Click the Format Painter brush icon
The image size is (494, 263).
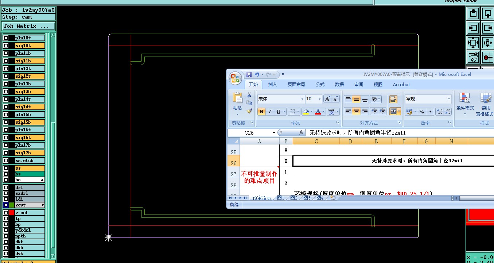pos(249,111)
